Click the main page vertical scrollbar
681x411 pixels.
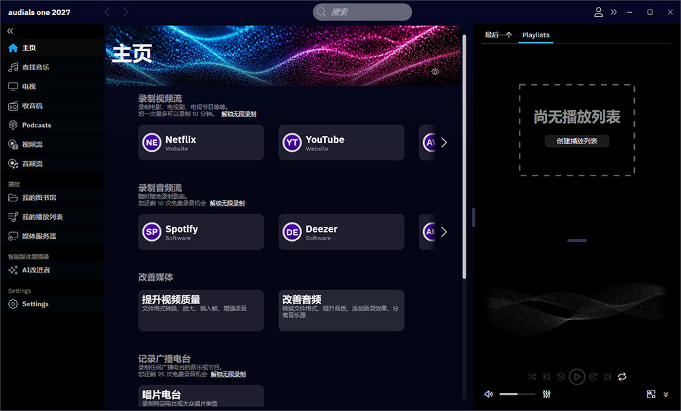tap(464, 157)
